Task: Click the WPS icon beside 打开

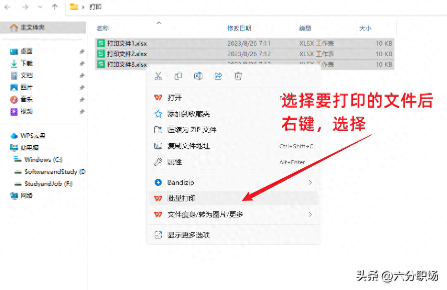Action: 158,98
